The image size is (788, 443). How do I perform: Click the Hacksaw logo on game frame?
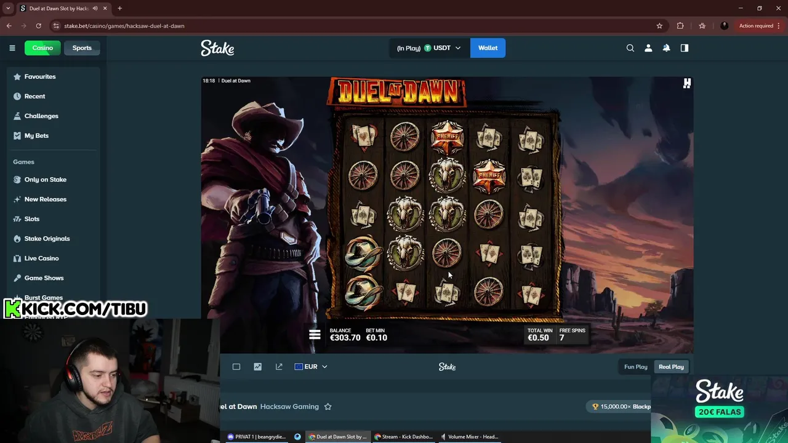pyautogui.click(x=687, y=84)
